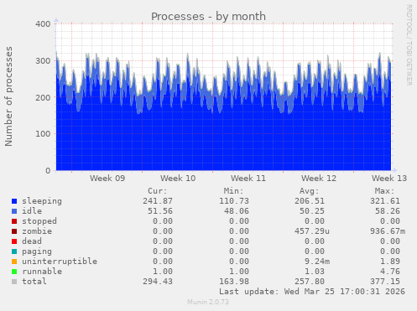Click the 'Processes - by month' graph title
Screen dimensions: 417x311
(x=208, y=17)
